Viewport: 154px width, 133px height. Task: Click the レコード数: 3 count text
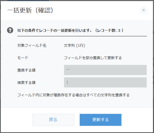click(x=109, y=30)
